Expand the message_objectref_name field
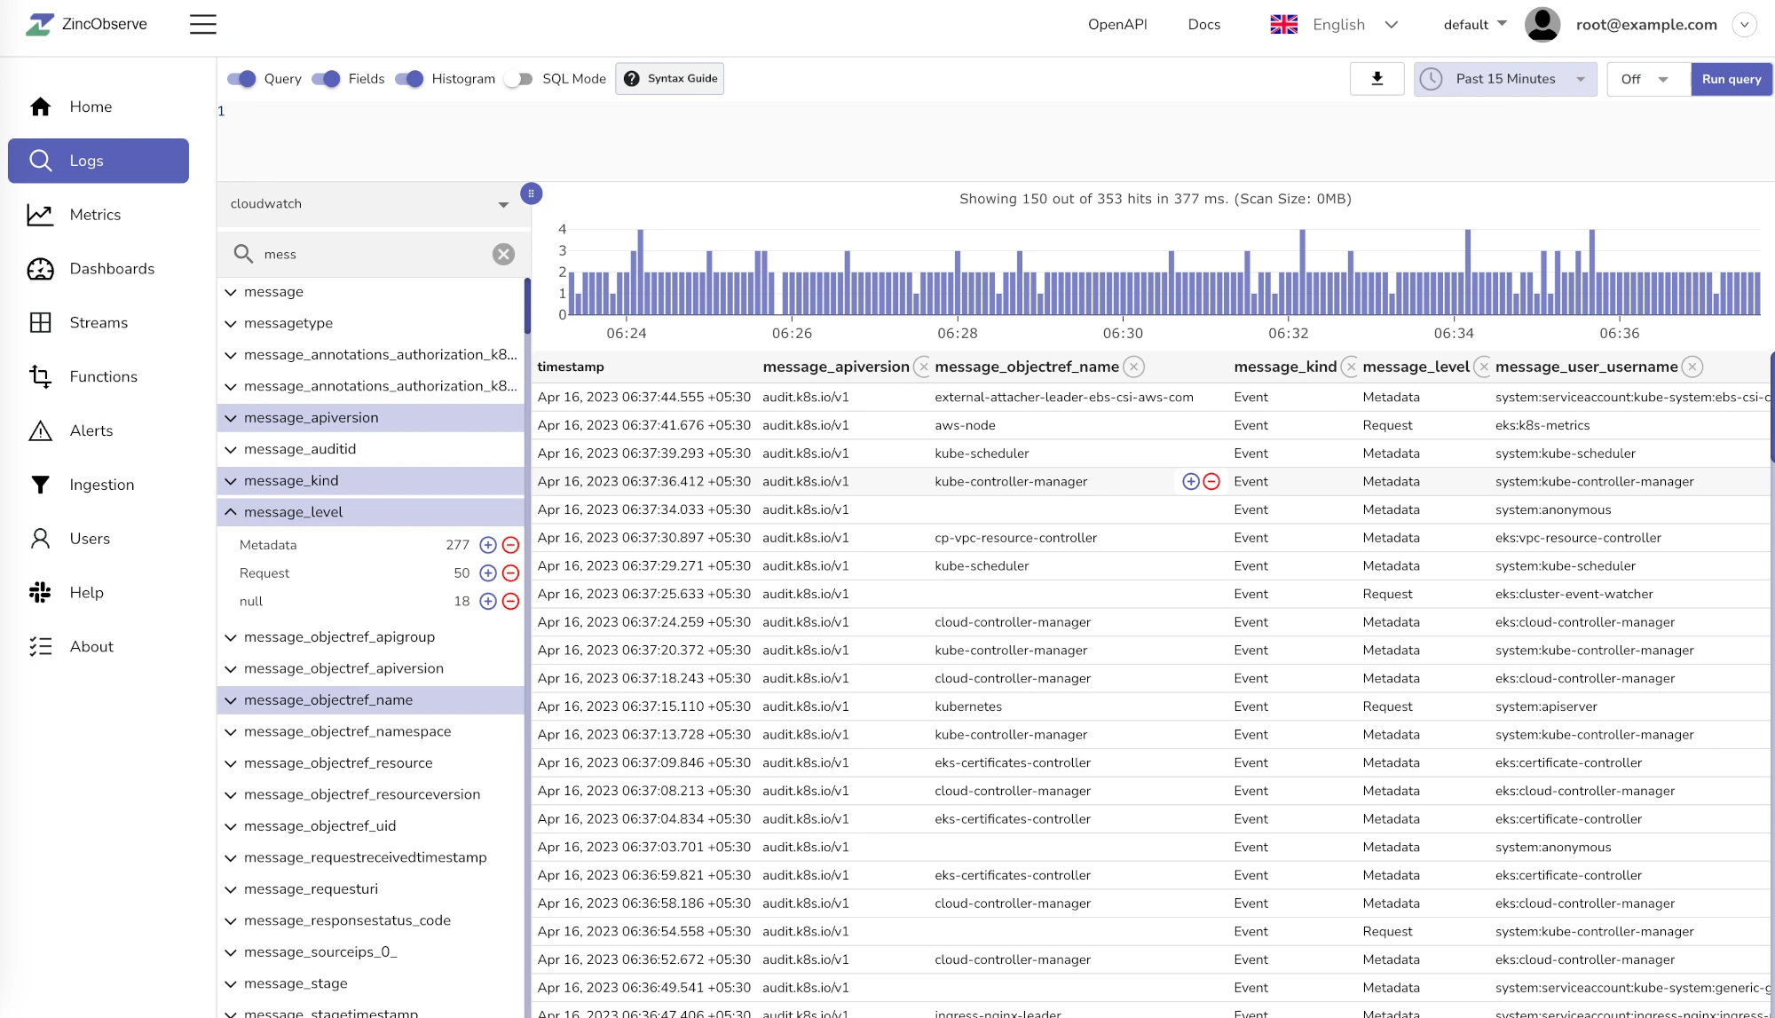1775x1018 pixels. click(231, 699)
